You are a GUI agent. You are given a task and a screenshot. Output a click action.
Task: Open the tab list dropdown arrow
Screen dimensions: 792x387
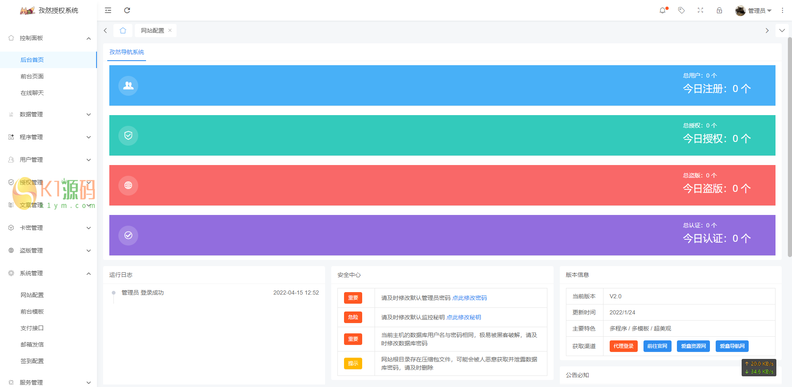[782, 31]
